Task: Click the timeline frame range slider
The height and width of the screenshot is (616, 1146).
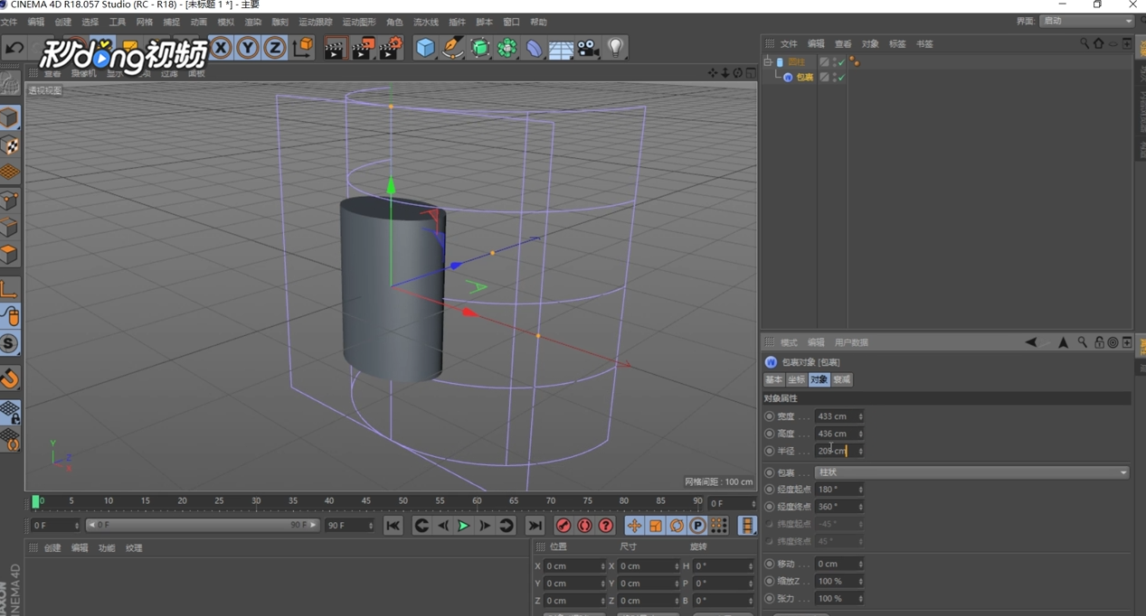Action: pos(201,525)
